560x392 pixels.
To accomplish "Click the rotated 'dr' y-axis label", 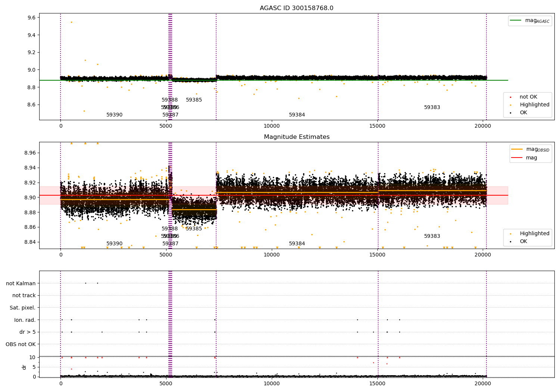I will [24, 367].
